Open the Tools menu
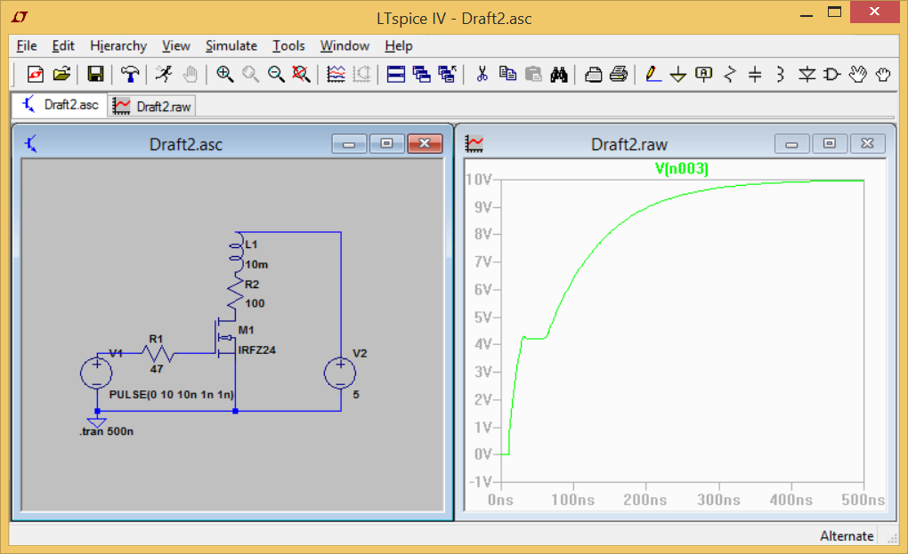The width and height of the screenshot is (908, 554). pos(288,45)
